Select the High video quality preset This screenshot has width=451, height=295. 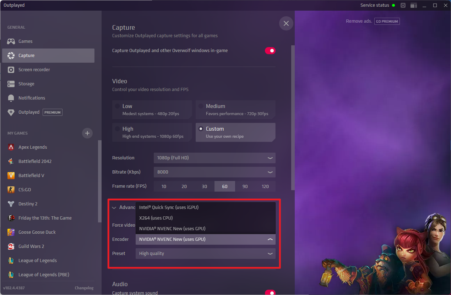point(152,132)
